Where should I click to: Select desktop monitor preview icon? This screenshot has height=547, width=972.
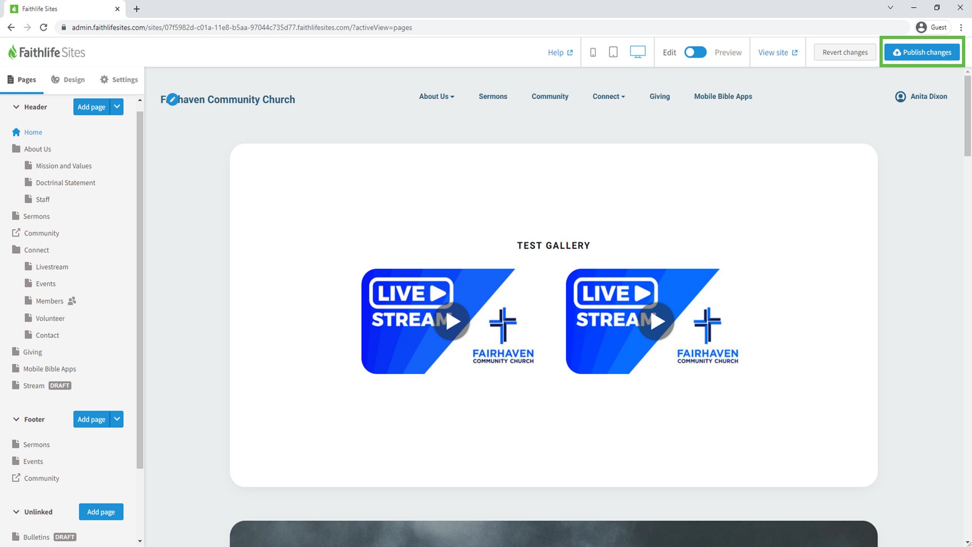pyautogui.click(x=637, y=52)
